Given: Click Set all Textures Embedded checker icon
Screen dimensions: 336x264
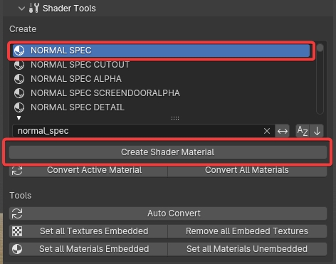Looking at the screenshot, I should click(x=17, y=231).
